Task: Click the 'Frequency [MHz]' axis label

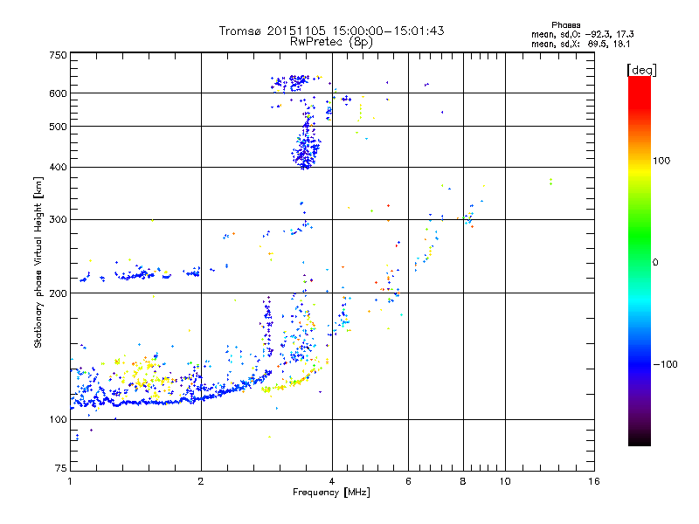Action: (x=331, y=493)
